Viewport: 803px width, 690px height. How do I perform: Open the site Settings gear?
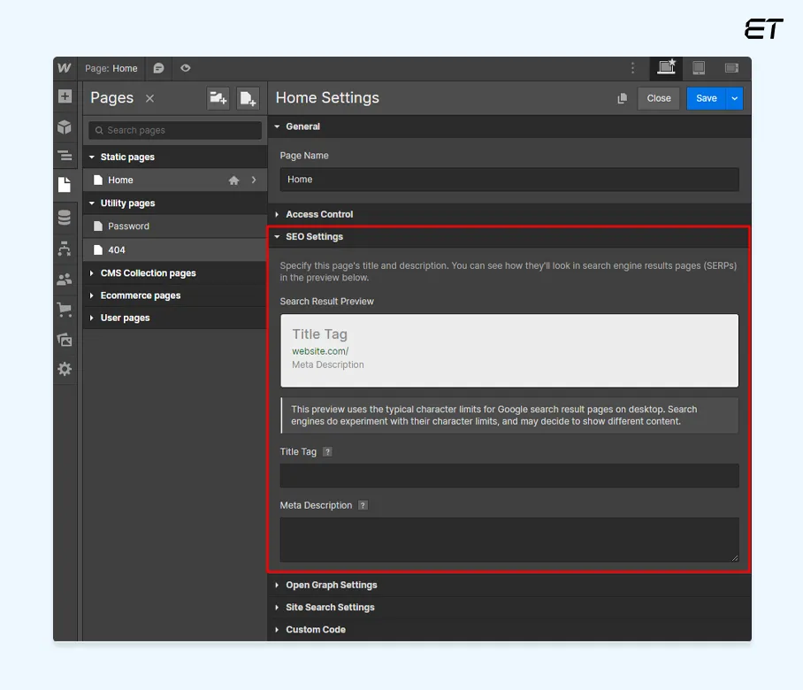click(x=65, y=369)
